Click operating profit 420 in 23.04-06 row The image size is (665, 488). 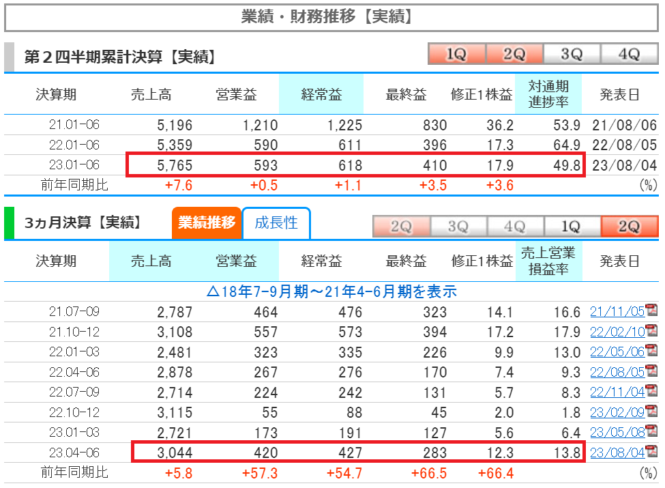coord(266,453)
